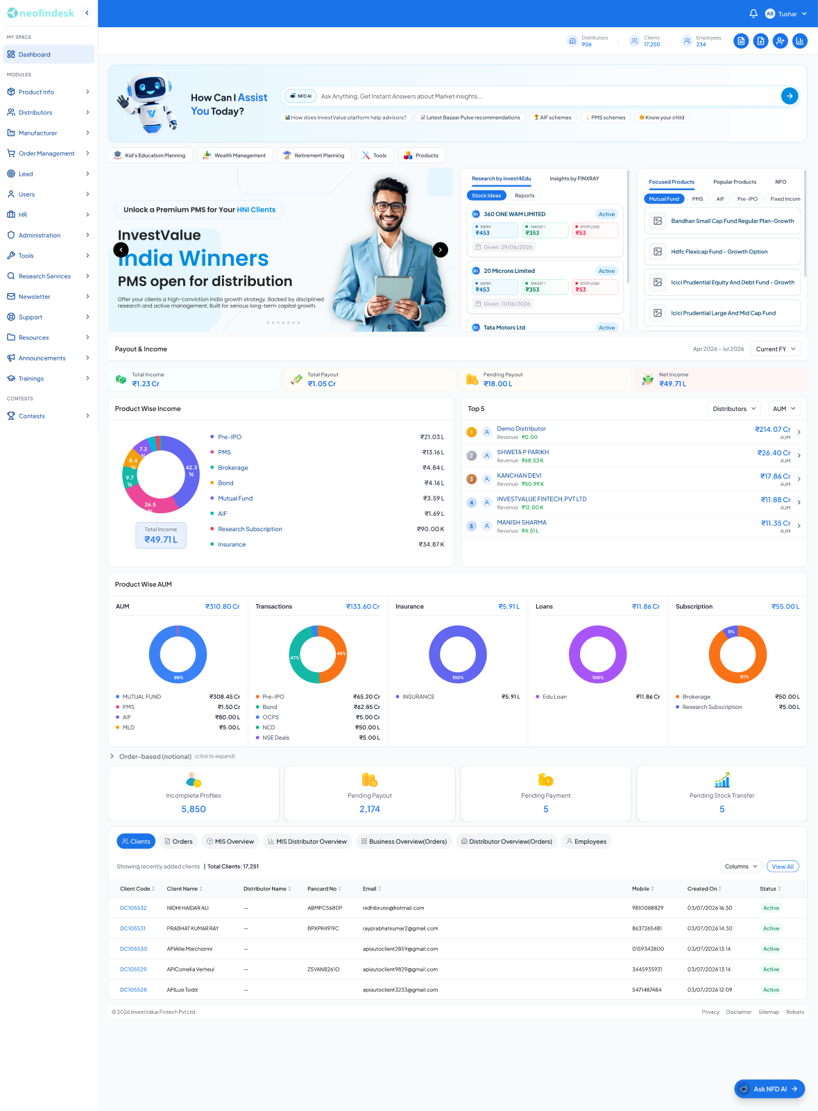Collapse the sidebar with the arrow icon
Viewport: 818px width, 1111px height.
click(87, 12)
